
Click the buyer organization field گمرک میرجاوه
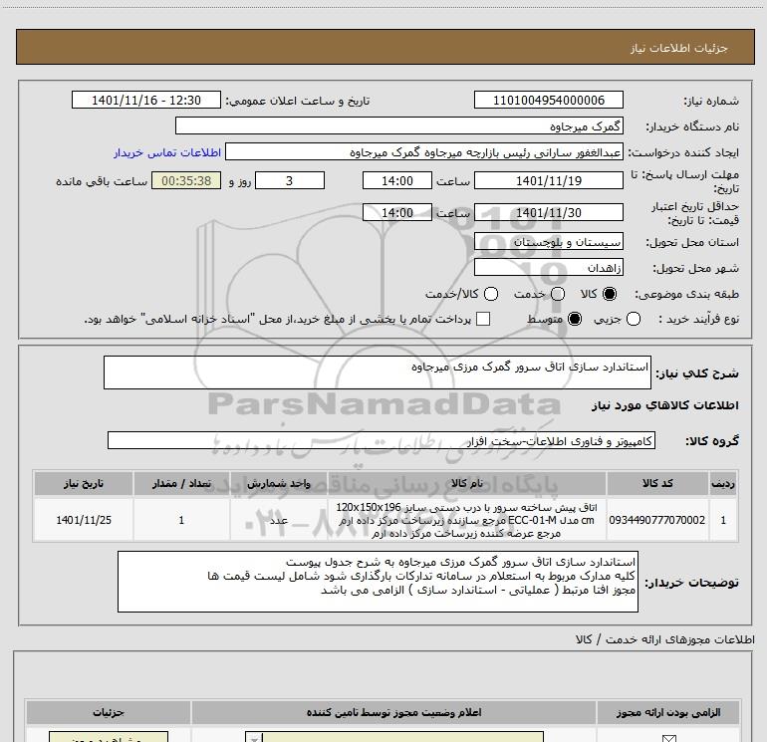(399, 126)
